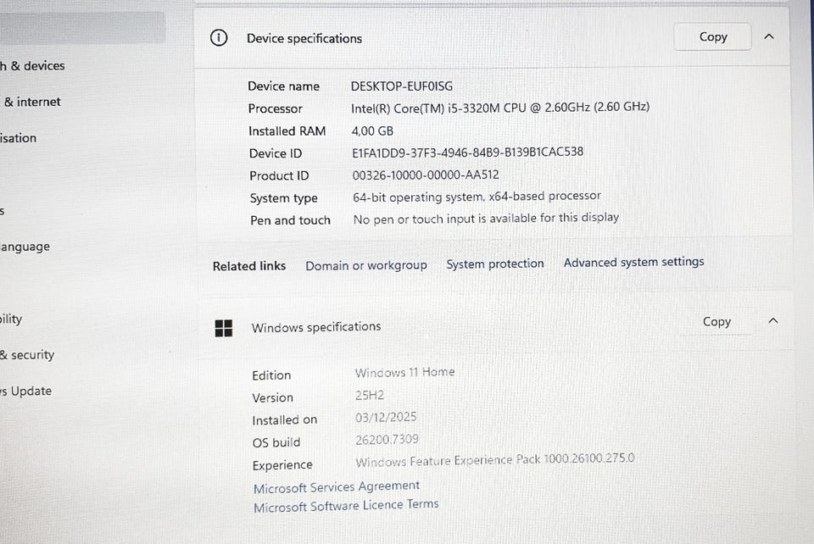The image size is (814, 544).
Task: Click the device name DESKTOP-EUF0ISG
Action: (x=401, y=86)
